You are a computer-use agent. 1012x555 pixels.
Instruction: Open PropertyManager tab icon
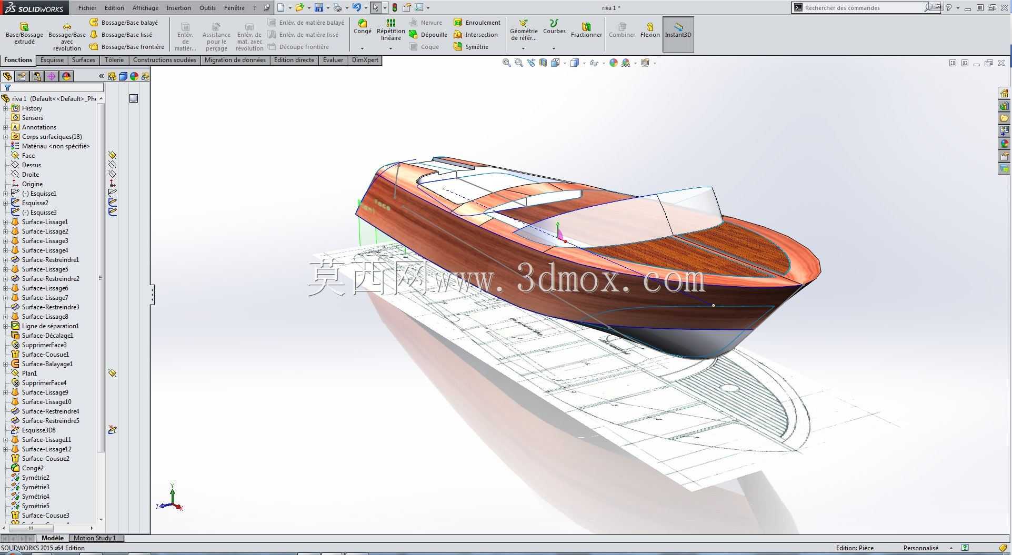click(x=22, y=76)
